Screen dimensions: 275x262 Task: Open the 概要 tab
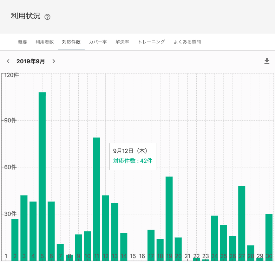point(22,42)
